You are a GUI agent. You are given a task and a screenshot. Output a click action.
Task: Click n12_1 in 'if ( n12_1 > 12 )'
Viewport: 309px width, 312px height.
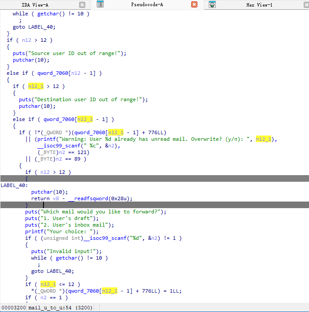(x=36, y=86)
